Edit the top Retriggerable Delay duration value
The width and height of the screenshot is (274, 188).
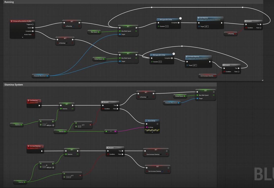(x=167, y=26)
